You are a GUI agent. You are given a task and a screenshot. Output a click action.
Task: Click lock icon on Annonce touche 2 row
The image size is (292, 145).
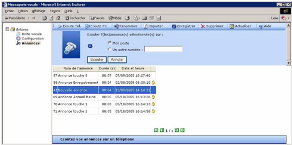153,111
